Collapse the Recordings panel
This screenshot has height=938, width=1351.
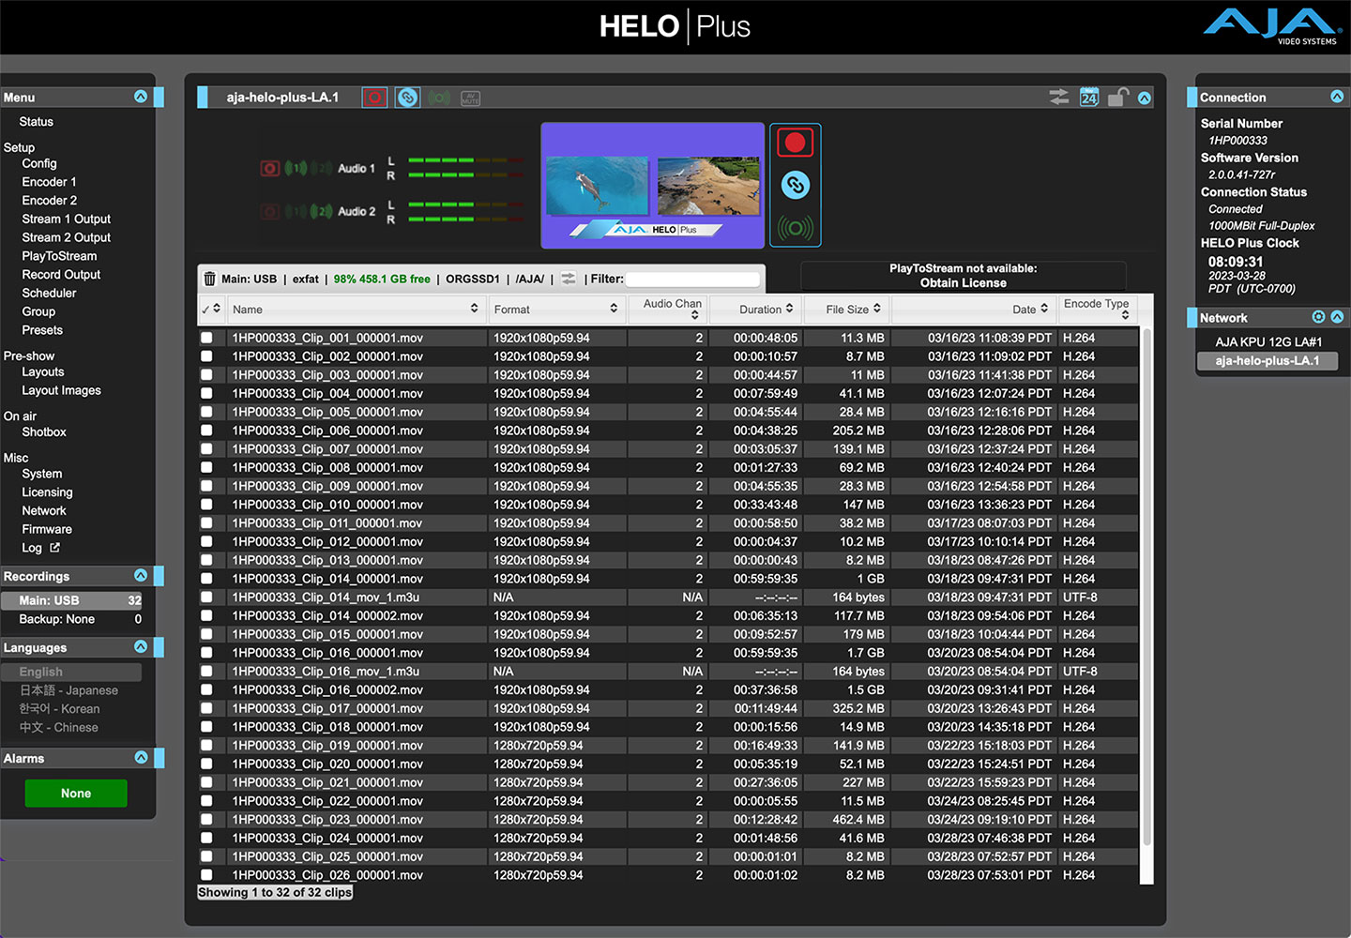pos(141,576)
